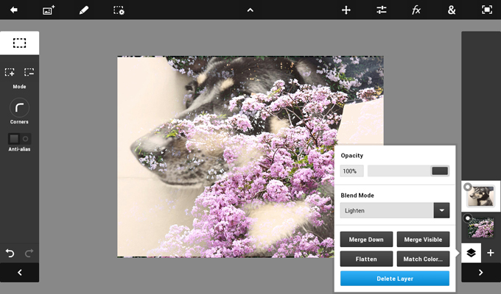
Task: Open the adjustments sliders icon
Action: (x=381, y=10)
